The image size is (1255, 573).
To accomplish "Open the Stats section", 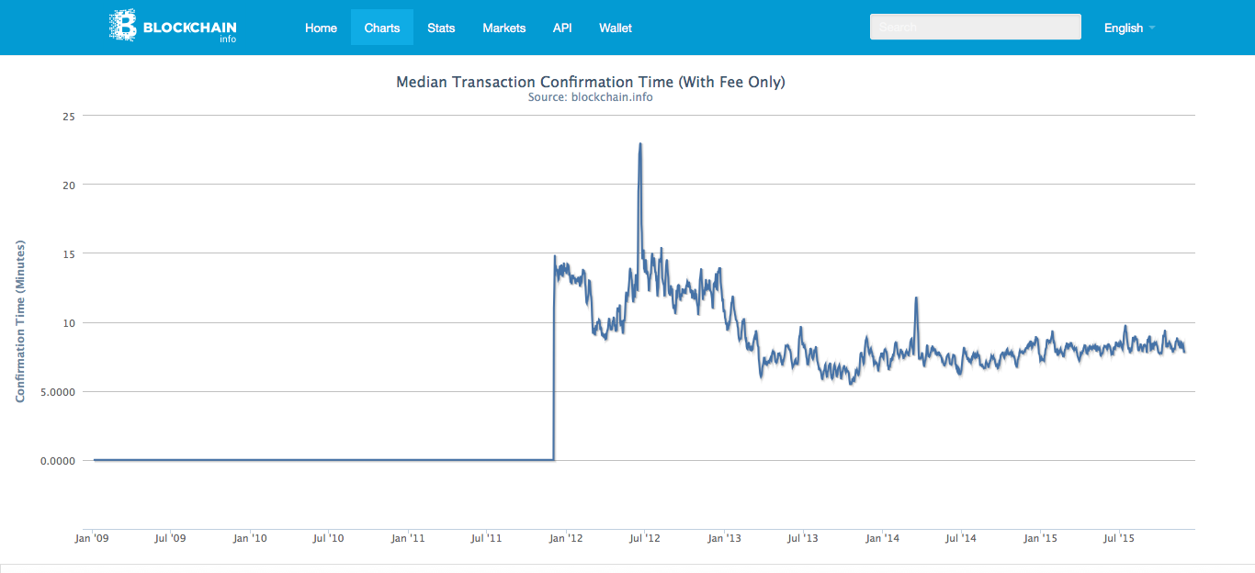I will point(441,28).
